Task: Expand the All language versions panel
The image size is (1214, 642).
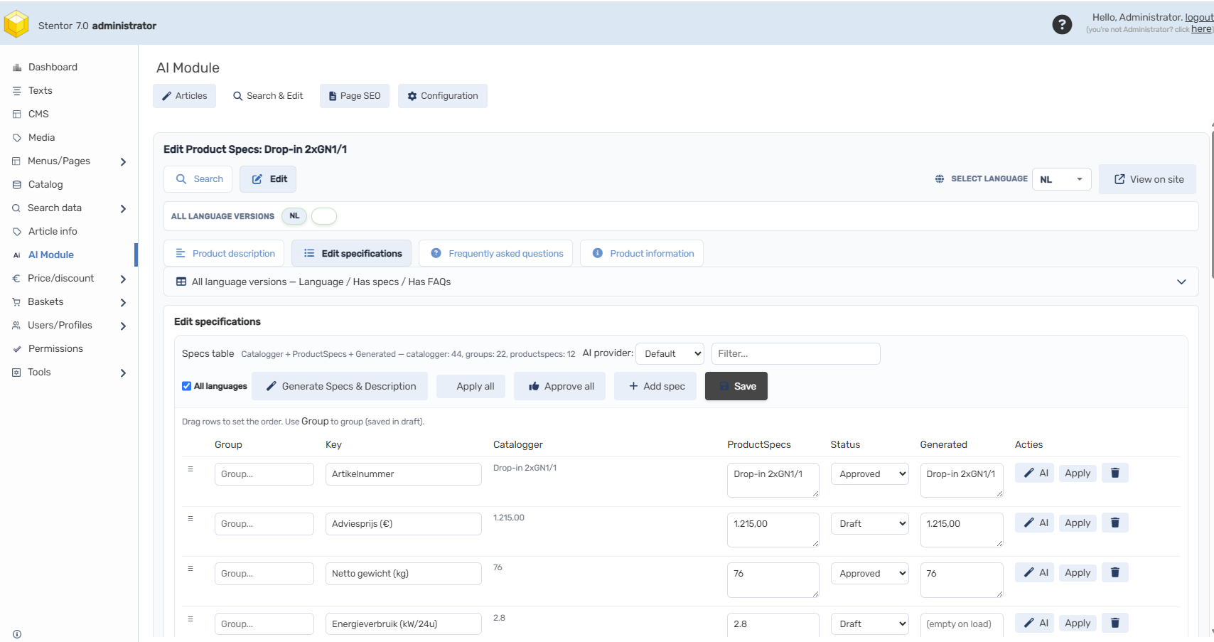Action: pyautogui.click(x=1181, y=282)
